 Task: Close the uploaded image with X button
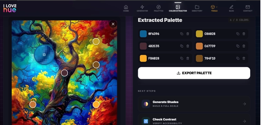coord(113,24)
